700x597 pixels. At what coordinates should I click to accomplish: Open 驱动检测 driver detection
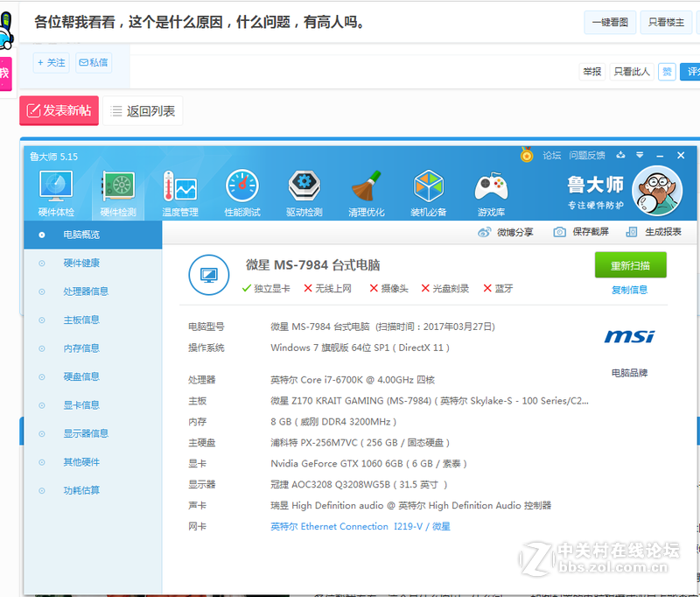(304, 193)
